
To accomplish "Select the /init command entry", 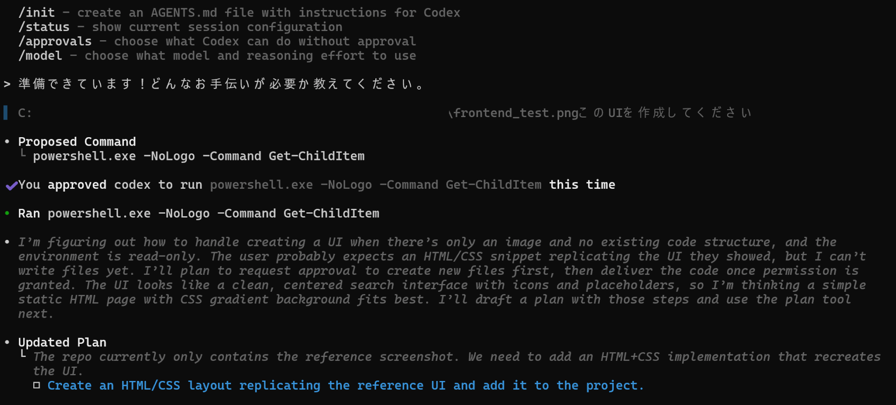I will 37,13.
